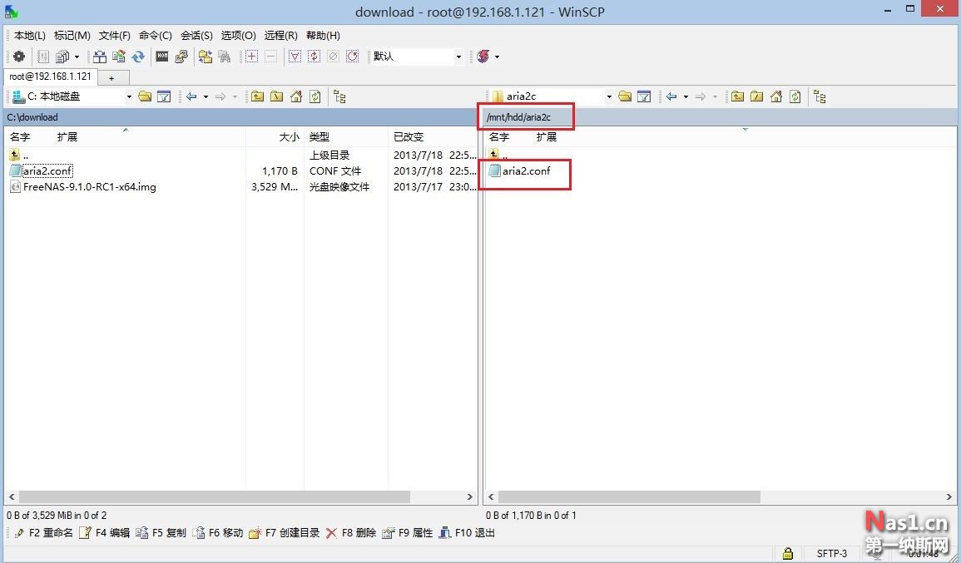
Task: Click the F6 移动 button
Action: tap(217, 533)
